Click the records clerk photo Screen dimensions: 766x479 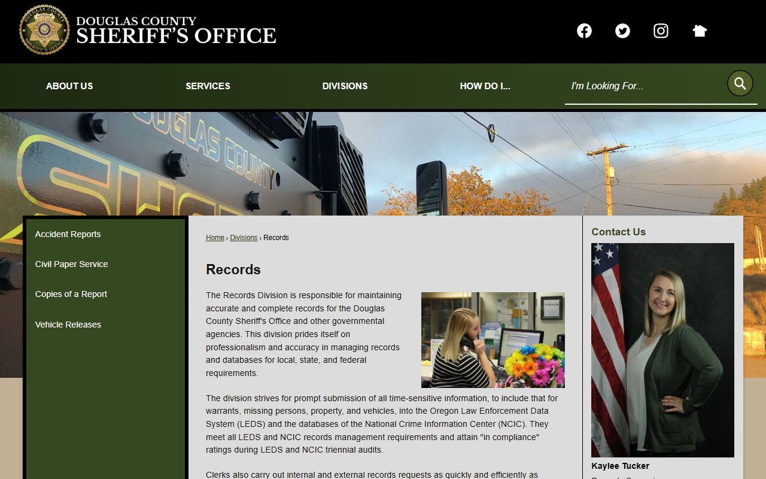[493, 340]
